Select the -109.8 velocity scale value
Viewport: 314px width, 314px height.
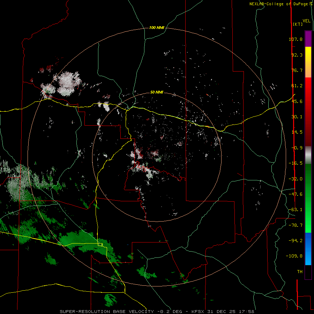coord(294,256)
